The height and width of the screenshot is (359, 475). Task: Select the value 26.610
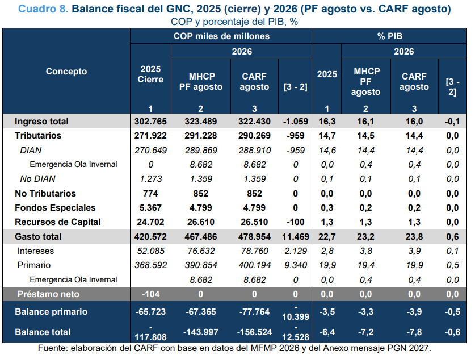[201, 222]
